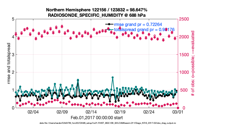The height and width of the screenshot is (127, 225).
Task: Click the left-axis tick label 5
Action: pyautogui.click(x=12, y=19)
